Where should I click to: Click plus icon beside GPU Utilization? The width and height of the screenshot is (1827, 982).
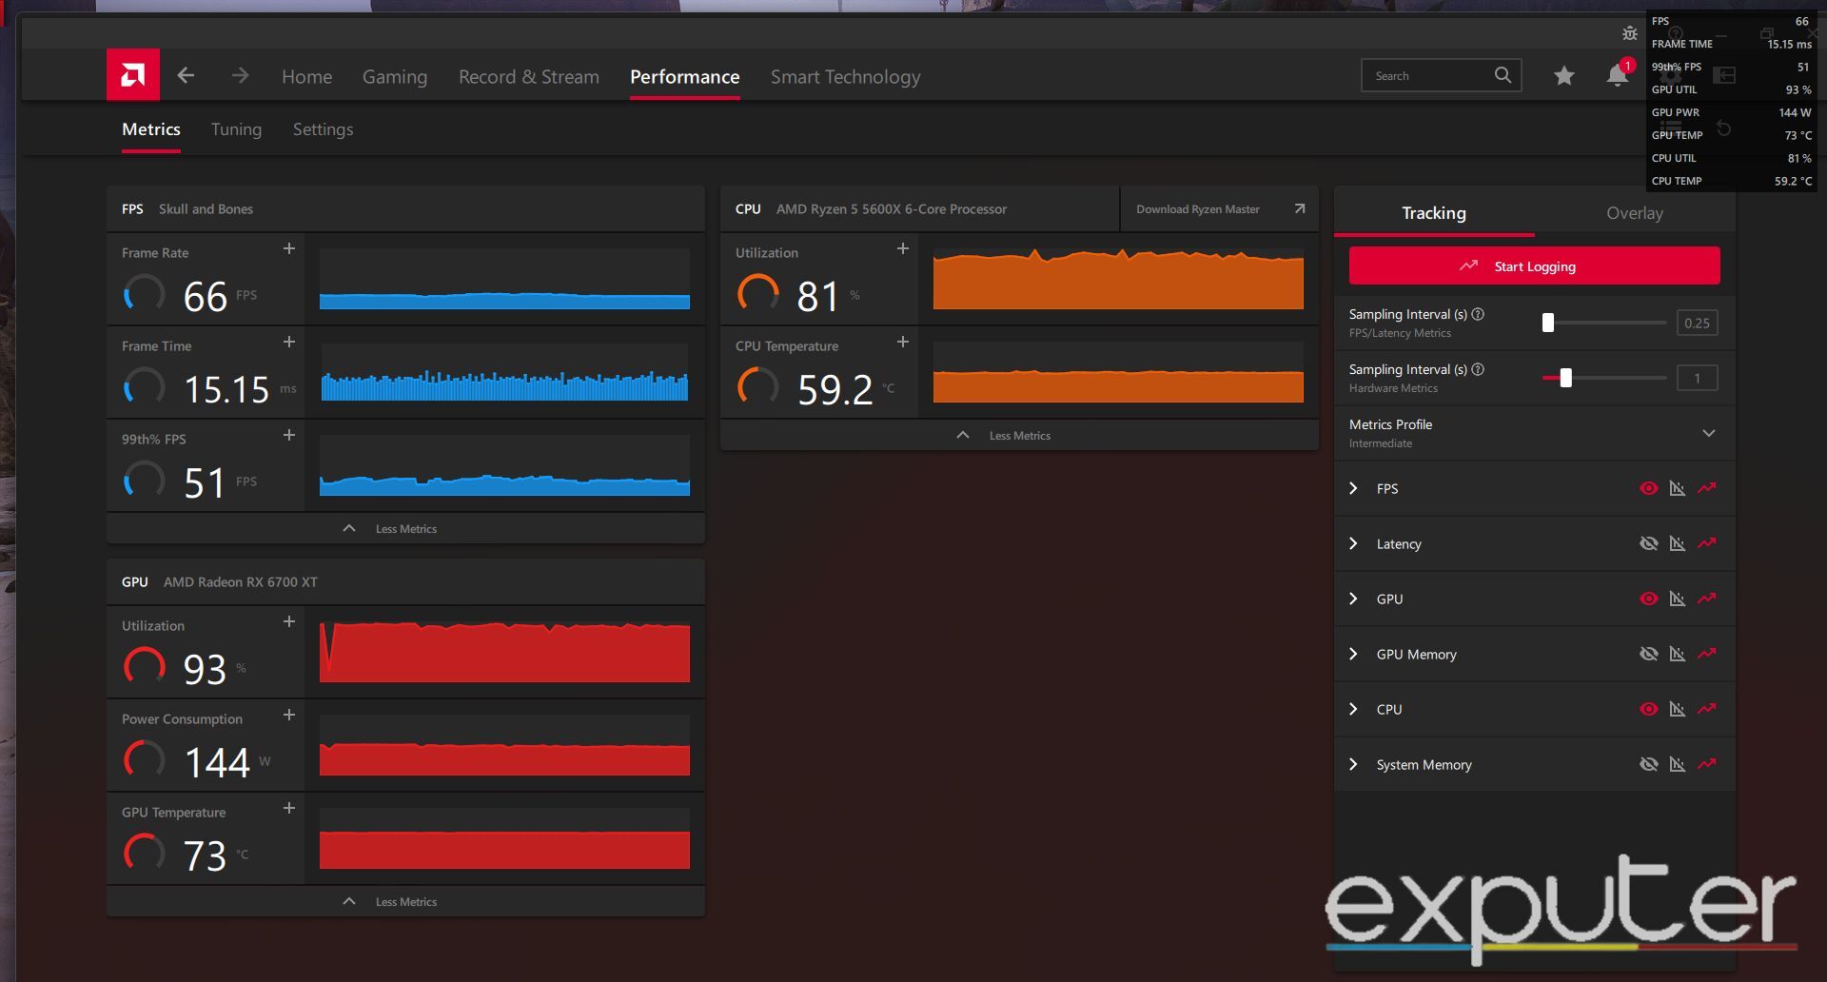coord(289,621)
